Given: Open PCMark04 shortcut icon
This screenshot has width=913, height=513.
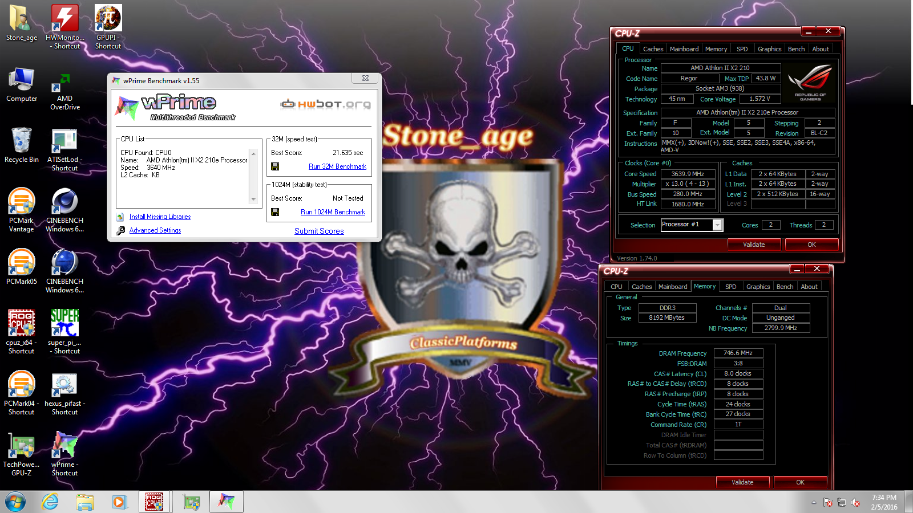Looking at the screenshot, I should (x=22, y=393).
